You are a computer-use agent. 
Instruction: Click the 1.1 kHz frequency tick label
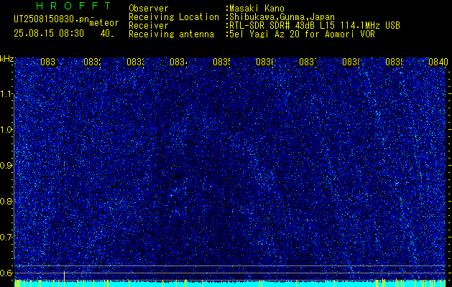[6, 94]
